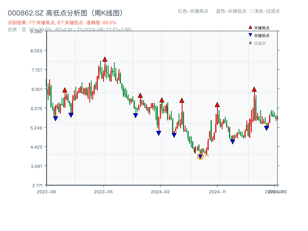
Task: Click the 6.075 y-axis label
Action: tap(37, 109)
